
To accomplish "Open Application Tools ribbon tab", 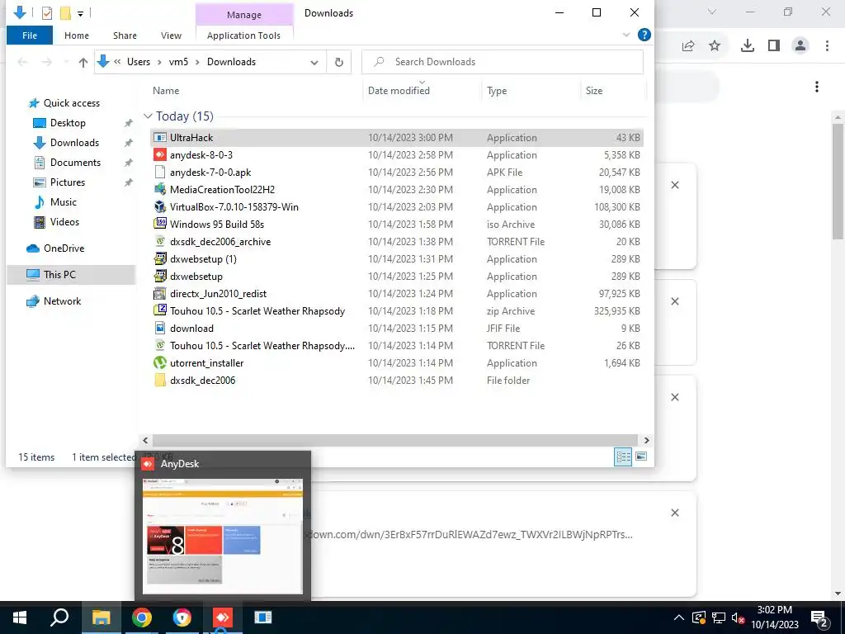I will pos(243,35).
